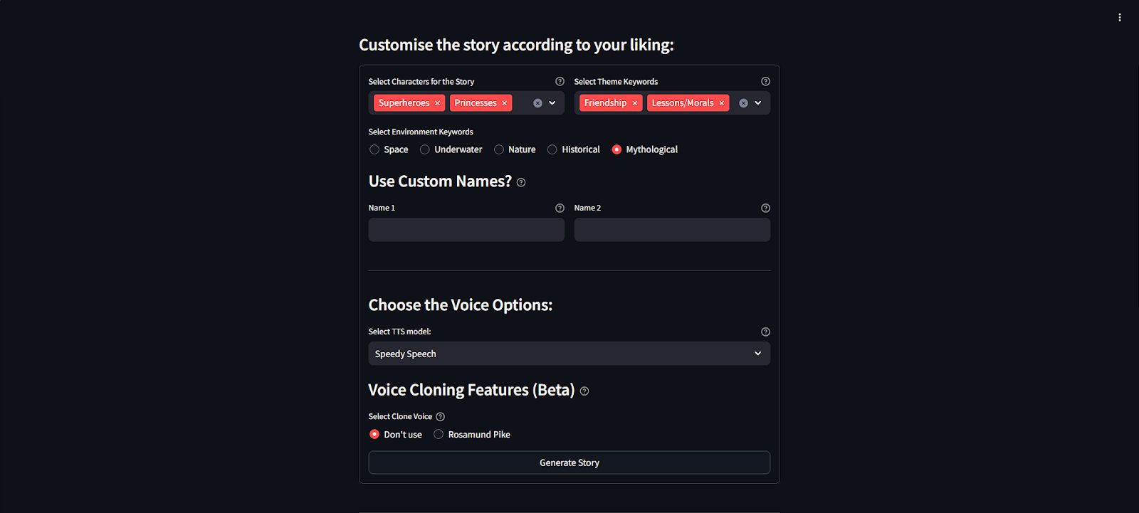
Task: Expand the theme keywords dropdown arrow
Action: point(758,103)
